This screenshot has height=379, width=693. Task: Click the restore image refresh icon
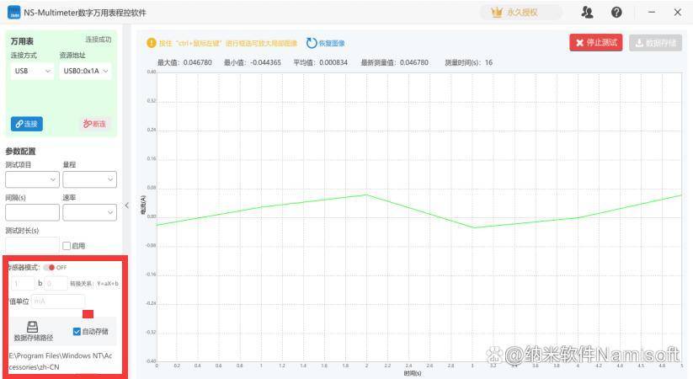[312, 43]
